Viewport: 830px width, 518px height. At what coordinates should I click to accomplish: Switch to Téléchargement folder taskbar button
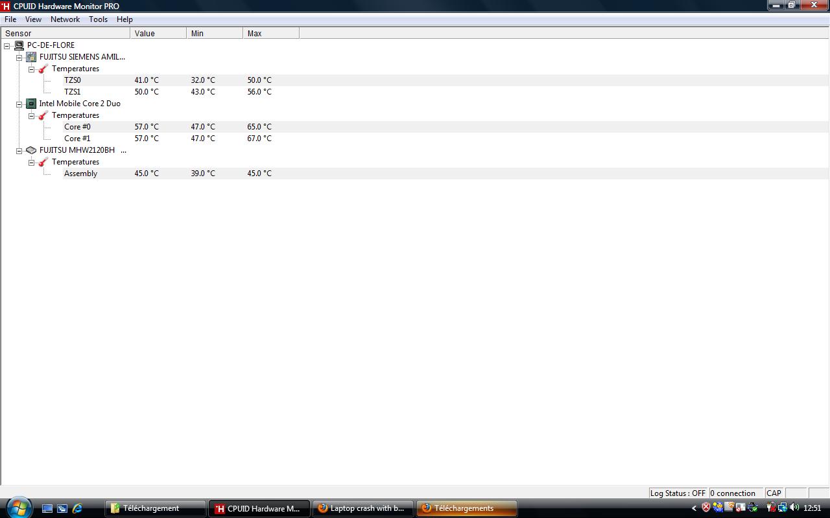pyautogui.click(x=155, y=508)
